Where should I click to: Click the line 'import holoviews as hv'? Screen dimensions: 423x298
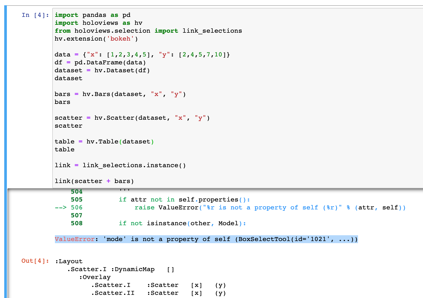pyautogui.click(x=98, y=23)
